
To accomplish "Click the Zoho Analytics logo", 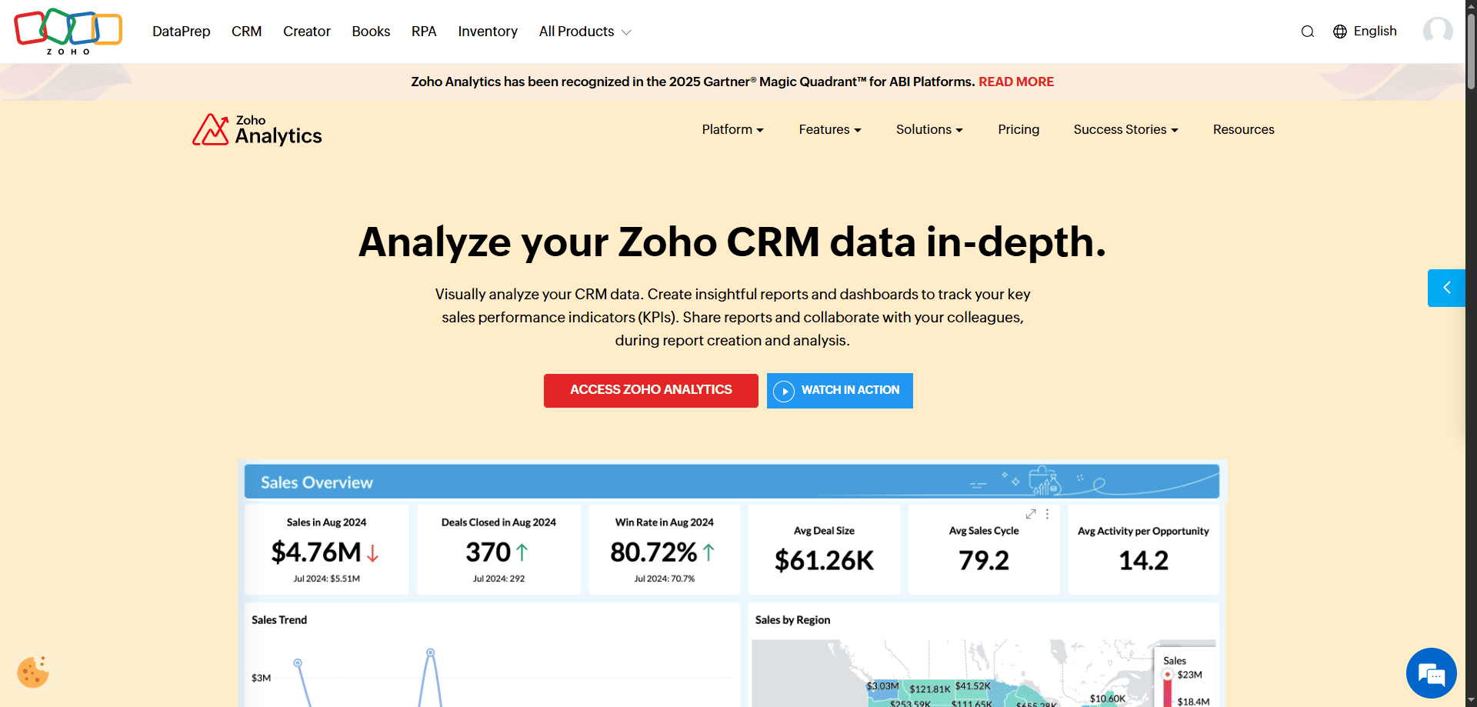I will click(257, 130).
